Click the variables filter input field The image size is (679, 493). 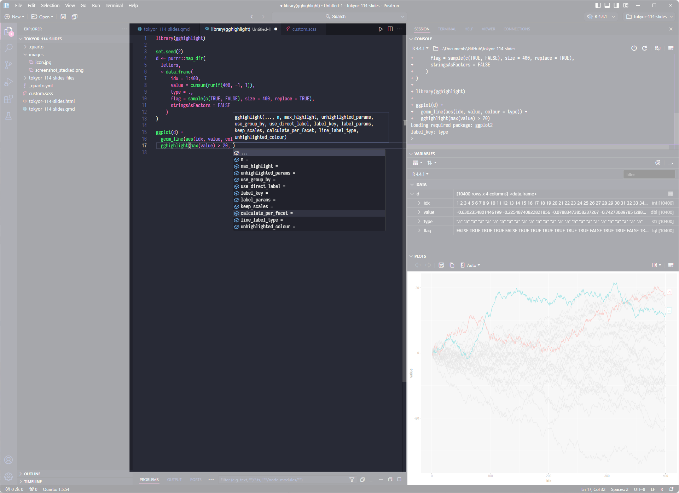click(x=649, y=174)
